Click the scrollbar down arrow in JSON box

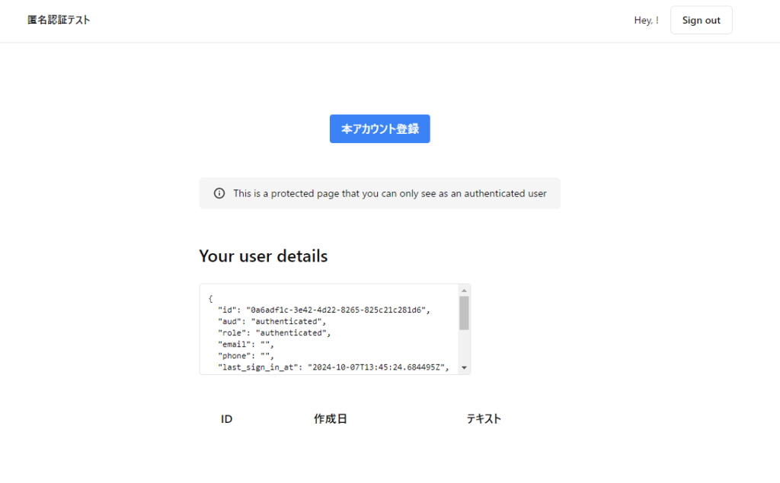[x=464, y=368]
